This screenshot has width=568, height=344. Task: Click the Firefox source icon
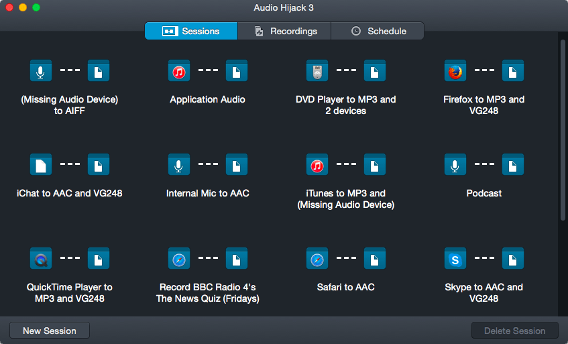pos(455,71)
